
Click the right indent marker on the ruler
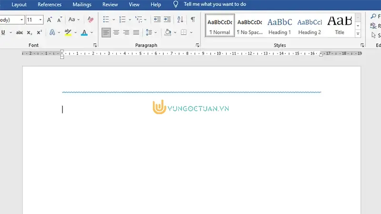tap(321, 55)
